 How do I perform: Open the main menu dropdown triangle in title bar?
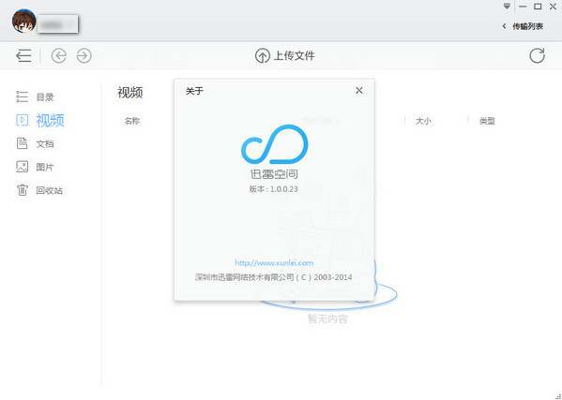click(x=507, y=7)
